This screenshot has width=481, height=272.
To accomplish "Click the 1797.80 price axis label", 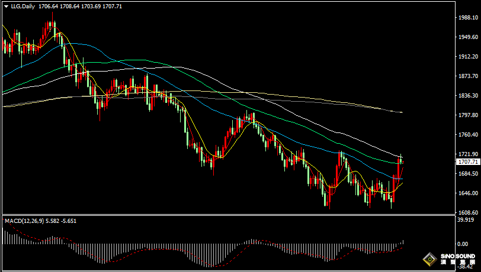I will (x=467, y=115).
